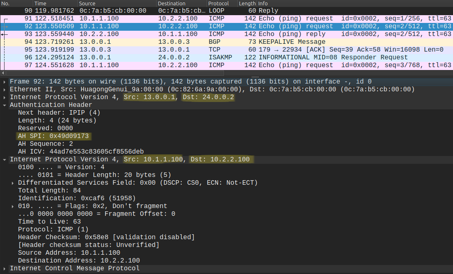453x274 pixels.
Task: Sort by the Time column header
Action: pyautogui.click(x=55, y=3)
